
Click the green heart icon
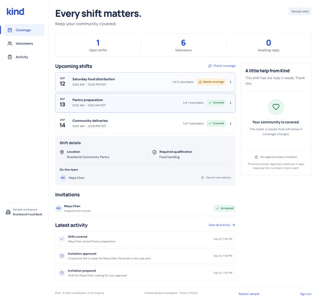276,107
